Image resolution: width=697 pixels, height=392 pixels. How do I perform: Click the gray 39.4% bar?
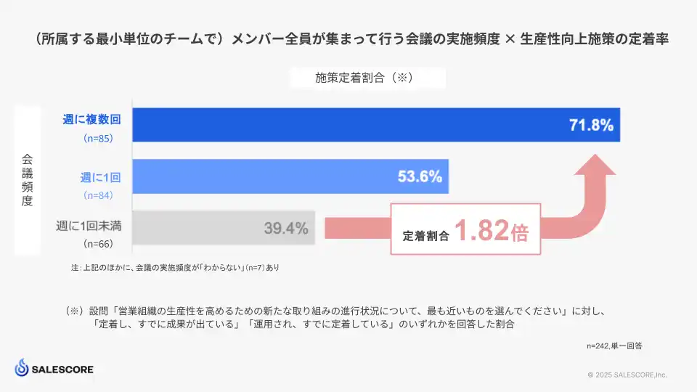223,228
